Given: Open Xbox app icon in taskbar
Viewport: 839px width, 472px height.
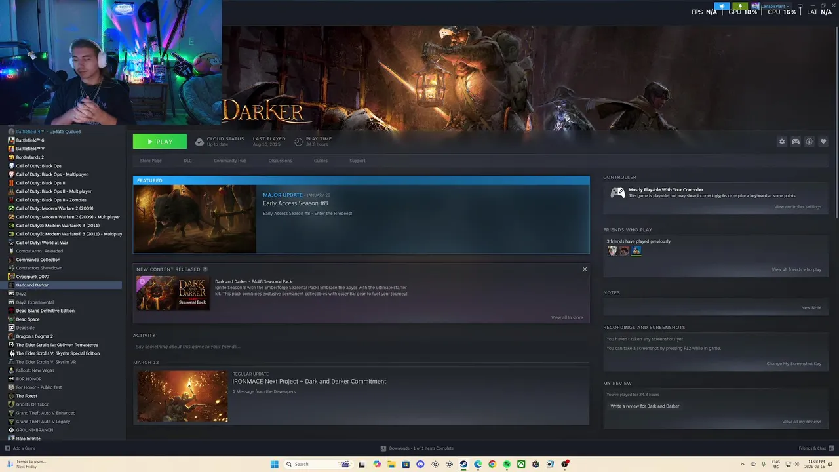Looking at the screenshot, I should pyautogui.click(x=521, y=464).
